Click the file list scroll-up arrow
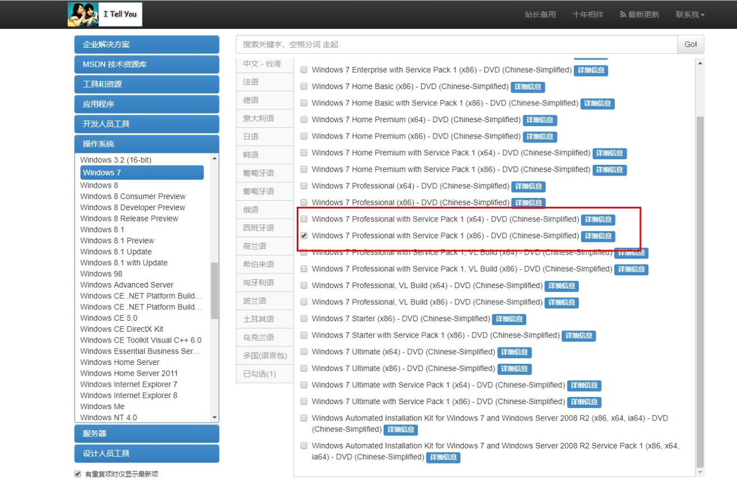 coord(699,63)
